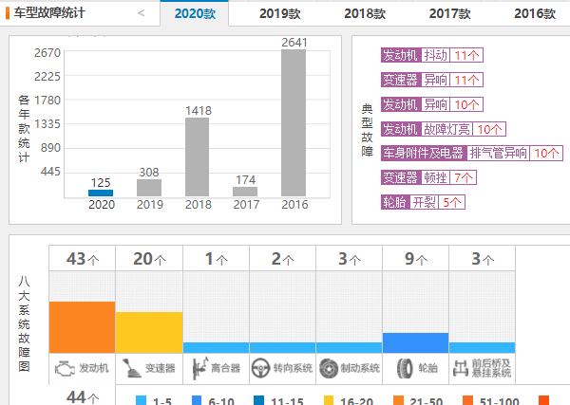This screenshot has width=570, height=405.
Task: Click the orange engine fault bar
Action: click(x=82, y=327)
